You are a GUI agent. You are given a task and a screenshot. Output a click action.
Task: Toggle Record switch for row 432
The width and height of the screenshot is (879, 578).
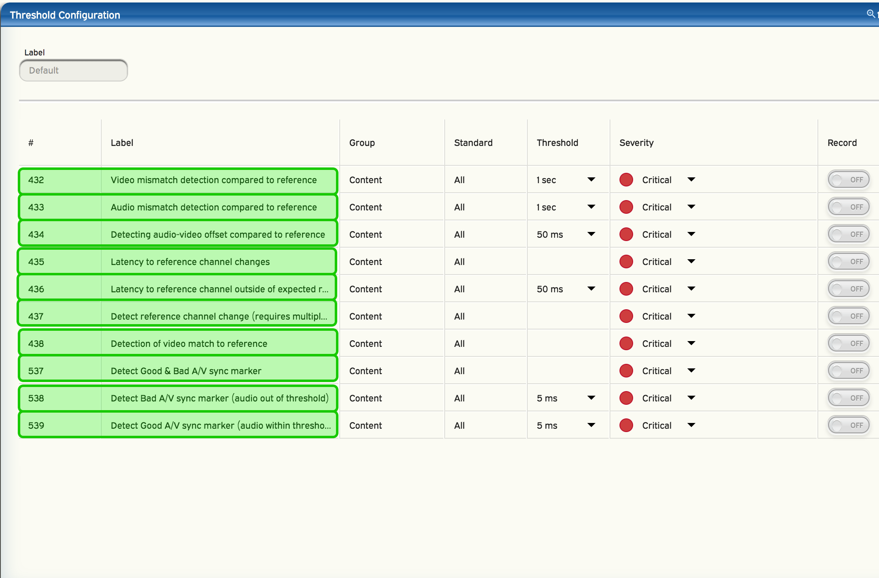coord(848,180)
